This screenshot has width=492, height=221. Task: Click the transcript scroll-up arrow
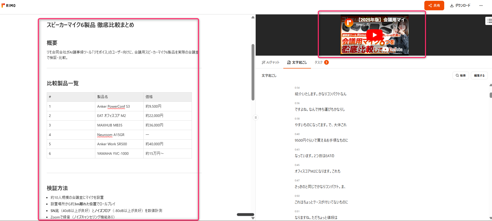[490, 85]
